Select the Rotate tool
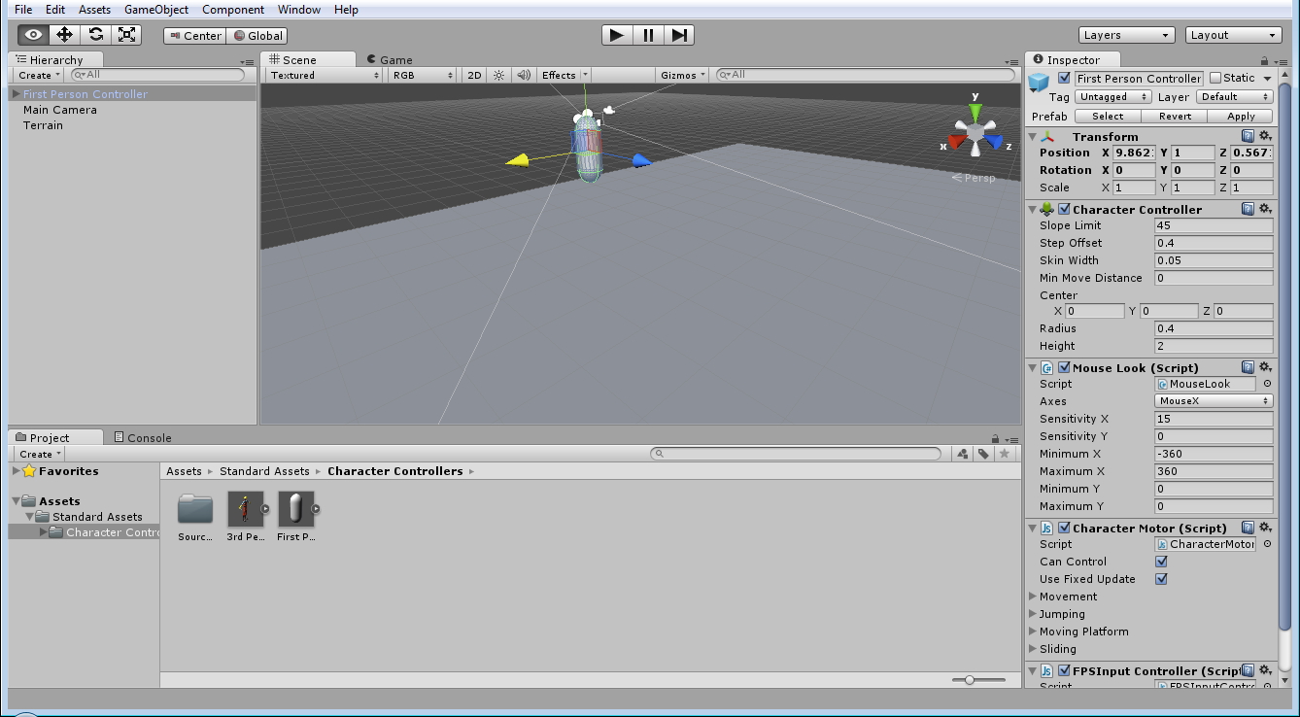 point(95,33)
